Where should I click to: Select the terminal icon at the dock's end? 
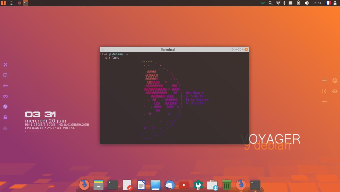coord(255,185)
